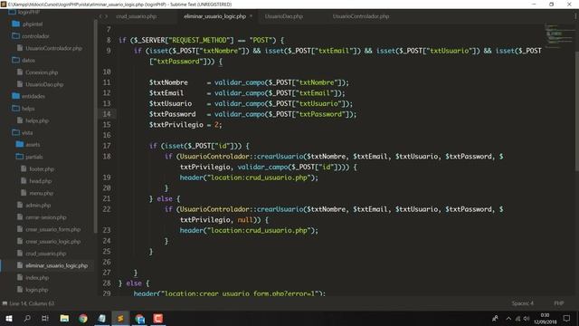Image resolution: width=579 pixels, height=326 pixels.
Task: Open the network icon in system tray
Action: point(517,318)
